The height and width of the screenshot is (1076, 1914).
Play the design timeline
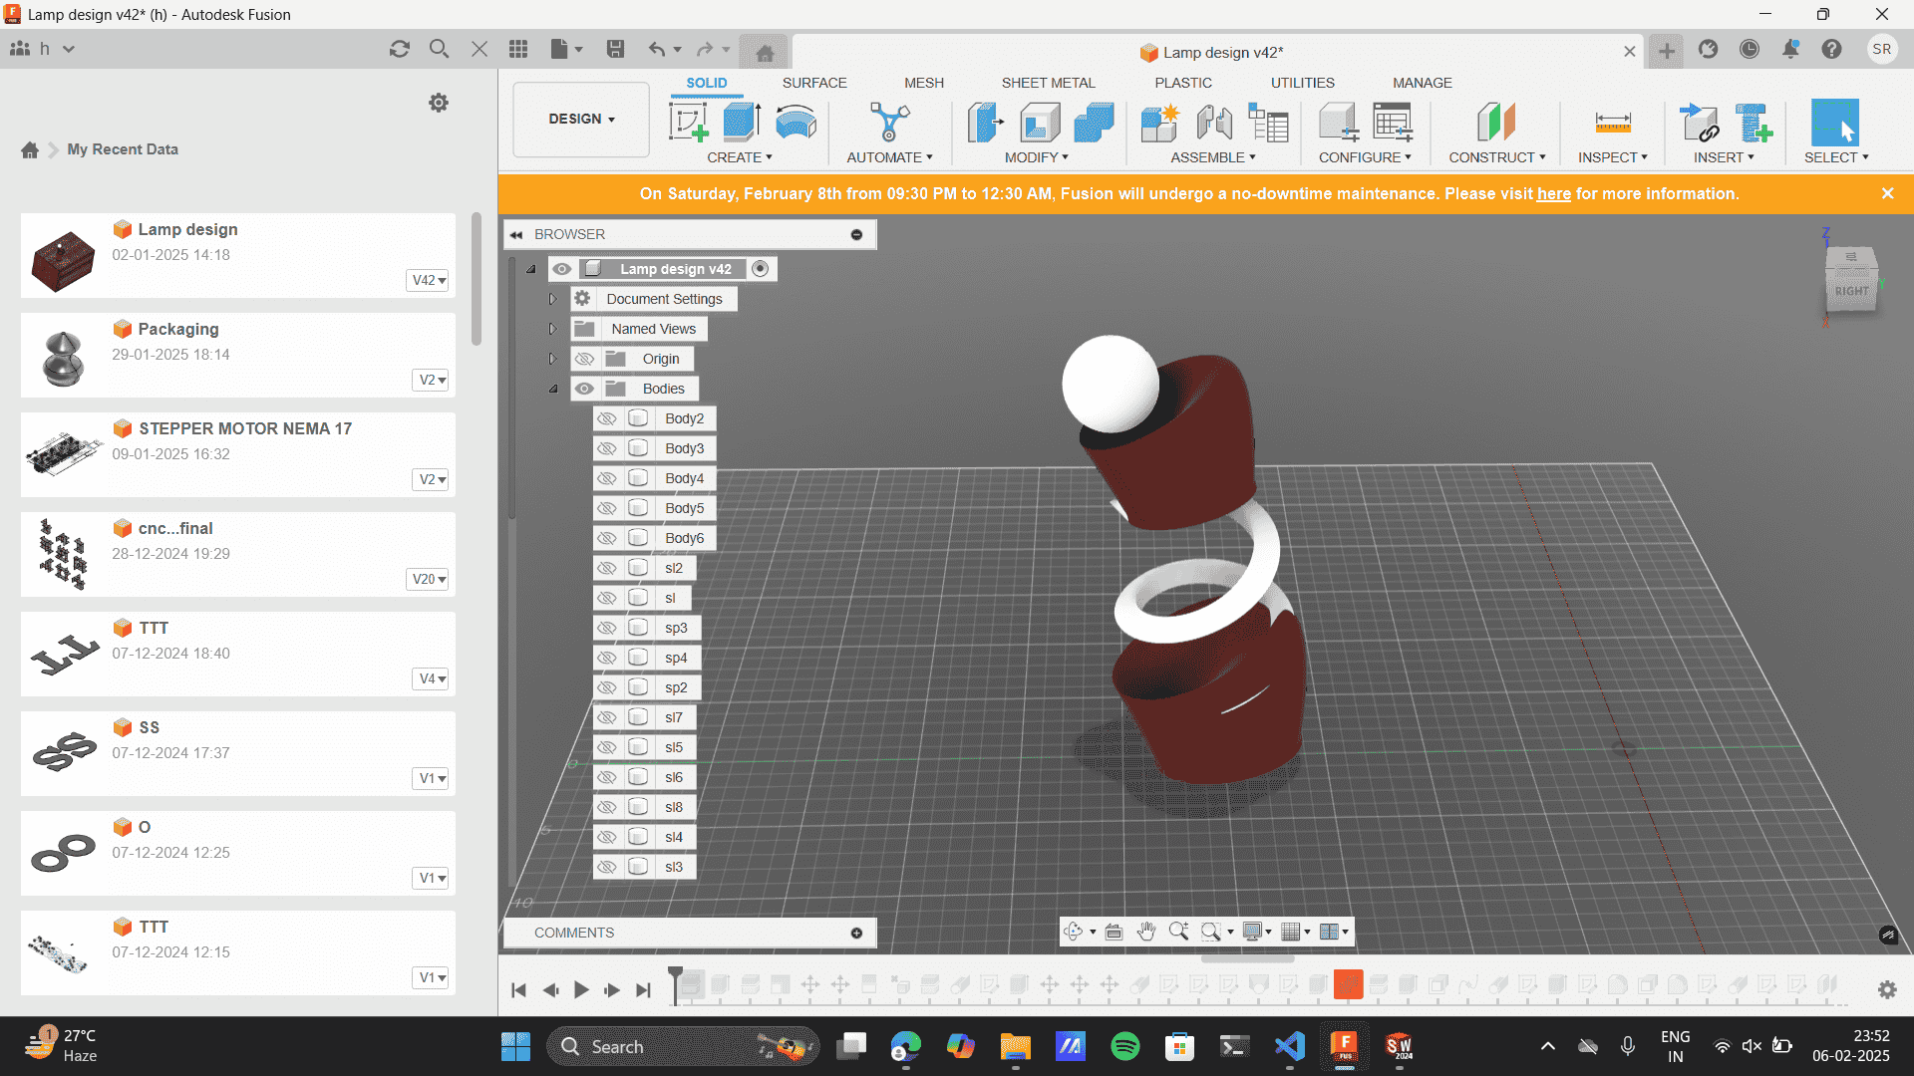581,989
